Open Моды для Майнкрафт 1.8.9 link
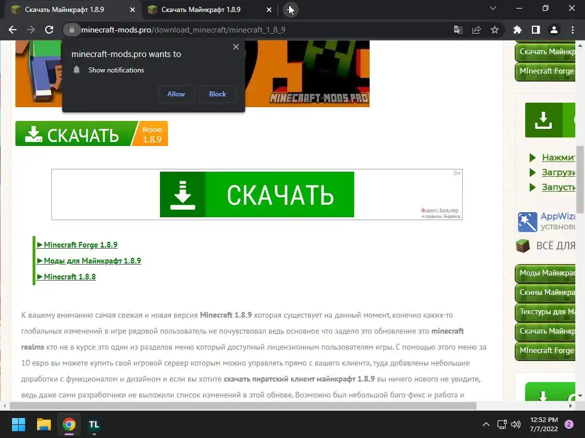 pyautogui.click(x=89, y=261)
